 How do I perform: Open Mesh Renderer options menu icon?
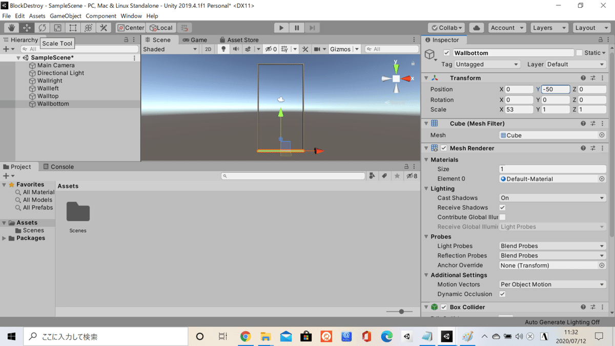(603, 148)
